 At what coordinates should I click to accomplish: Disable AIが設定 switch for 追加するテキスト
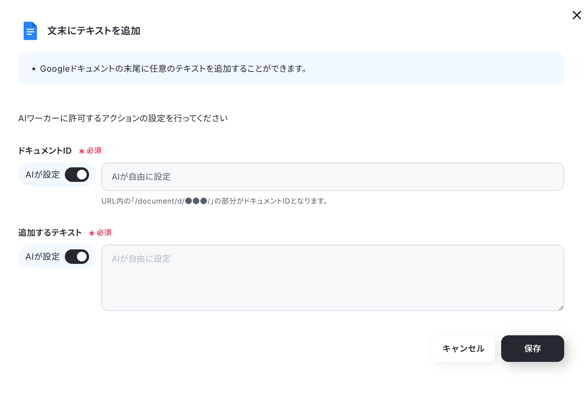click(x=77, y=257)
